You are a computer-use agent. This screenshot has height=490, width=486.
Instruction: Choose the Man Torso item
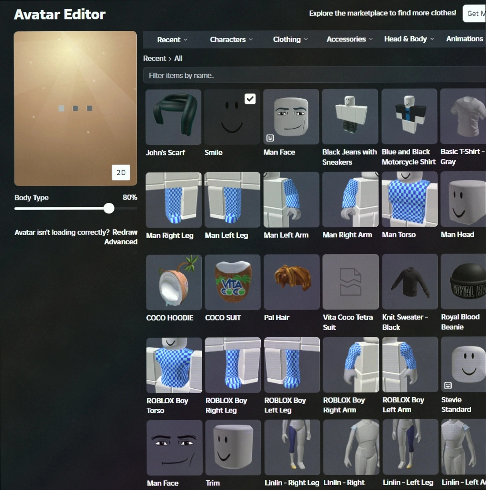point(409,199)
